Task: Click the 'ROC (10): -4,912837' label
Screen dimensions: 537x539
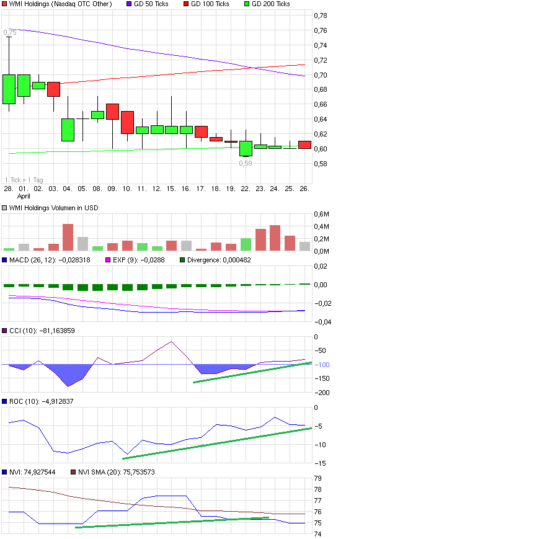Action: pos(41,401)
